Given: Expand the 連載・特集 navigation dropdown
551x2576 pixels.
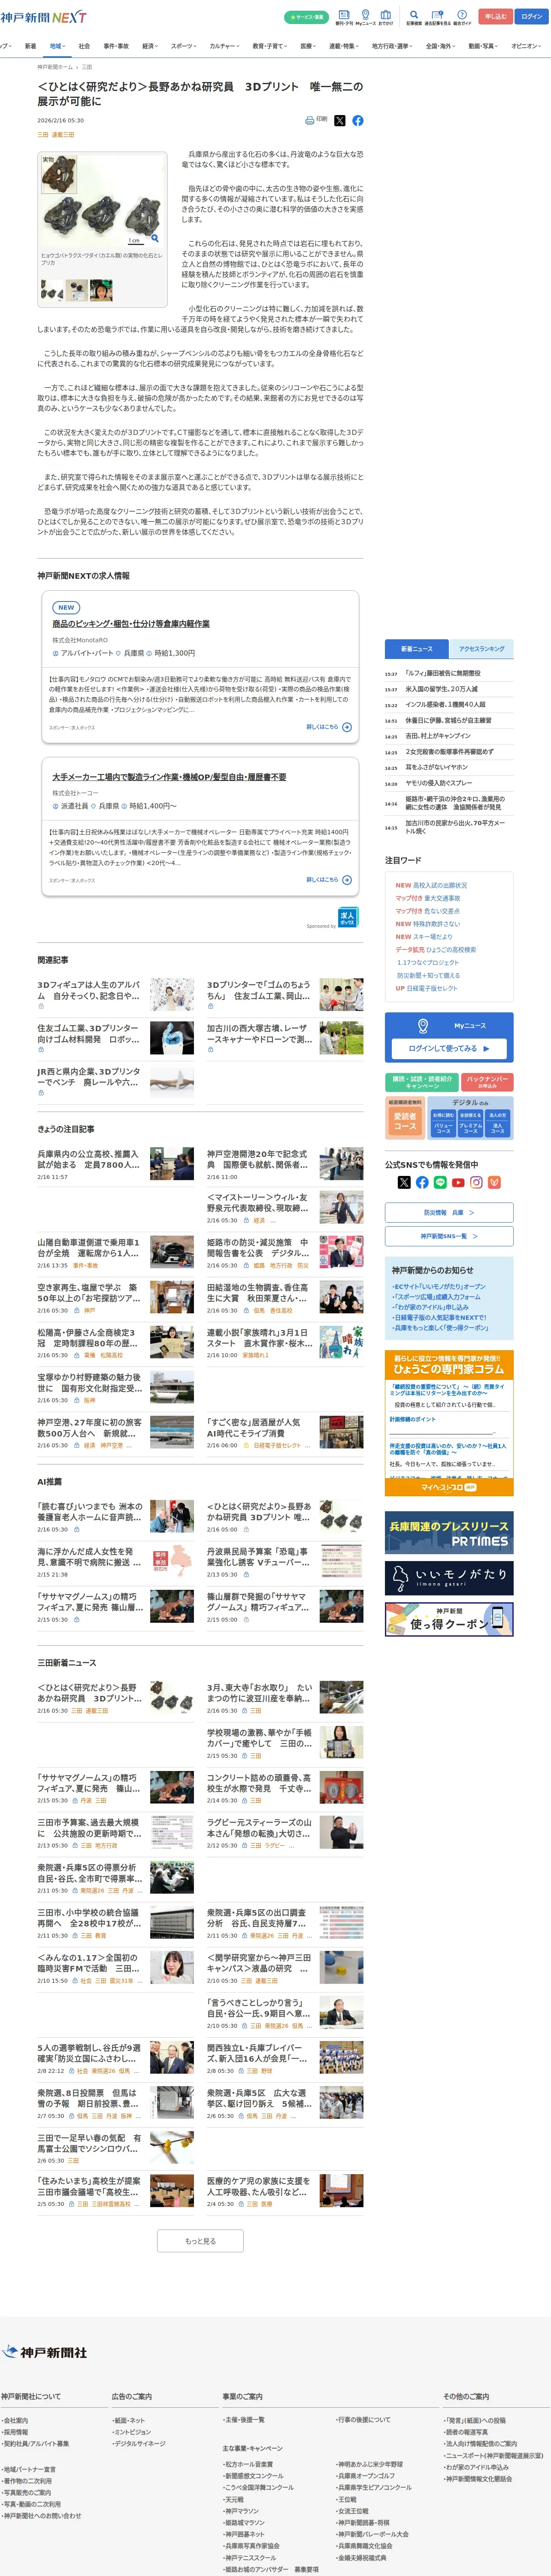Looking at the screenshot, I should (343, 46).
